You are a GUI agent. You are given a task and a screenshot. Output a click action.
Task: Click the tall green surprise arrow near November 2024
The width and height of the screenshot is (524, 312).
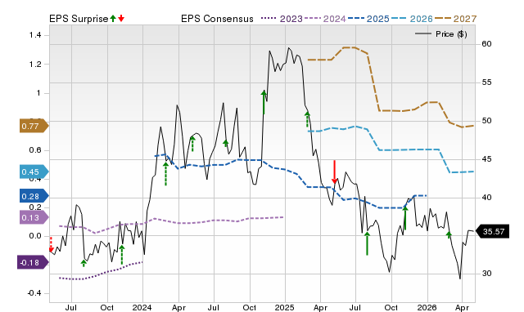pos(264,102)
